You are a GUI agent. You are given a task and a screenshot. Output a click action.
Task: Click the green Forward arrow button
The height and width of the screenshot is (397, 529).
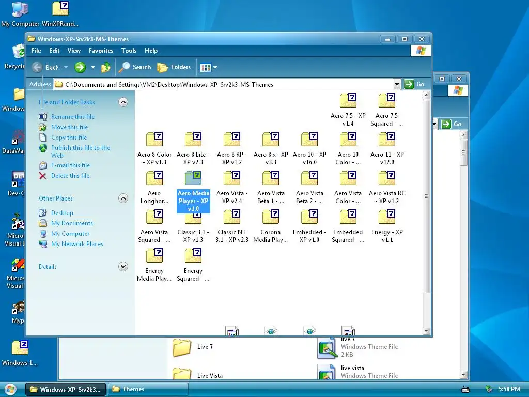[x=80, y=67]
